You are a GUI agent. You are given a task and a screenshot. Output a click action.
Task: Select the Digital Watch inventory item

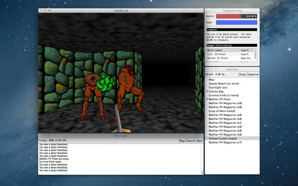coord(223,84)
